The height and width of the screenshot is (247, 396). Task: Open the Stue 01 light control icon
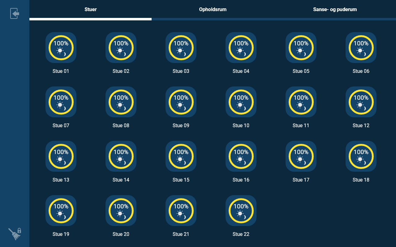point(61,48)
